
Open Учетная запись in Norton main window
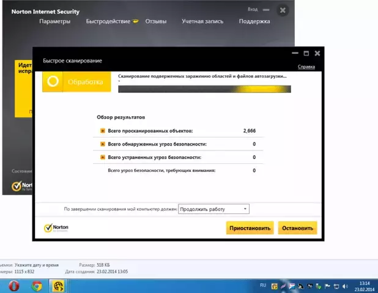click(x=202, y=21)
